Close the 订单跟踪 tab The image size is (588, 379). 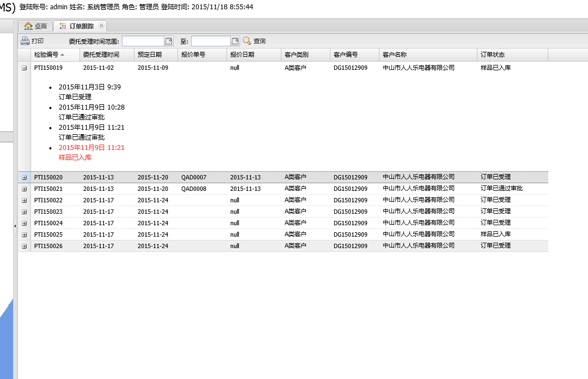tap(101, 26)
